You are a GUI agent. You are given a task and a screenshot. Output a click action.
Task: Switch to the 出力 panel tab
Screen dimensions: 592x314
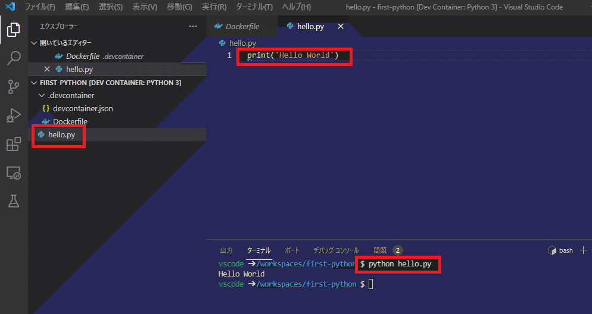pos(226,250)
